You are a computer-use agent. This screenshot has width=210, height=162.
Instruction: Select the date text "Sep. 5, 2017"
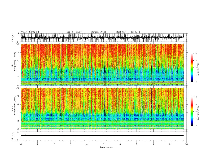click(74, 32)
